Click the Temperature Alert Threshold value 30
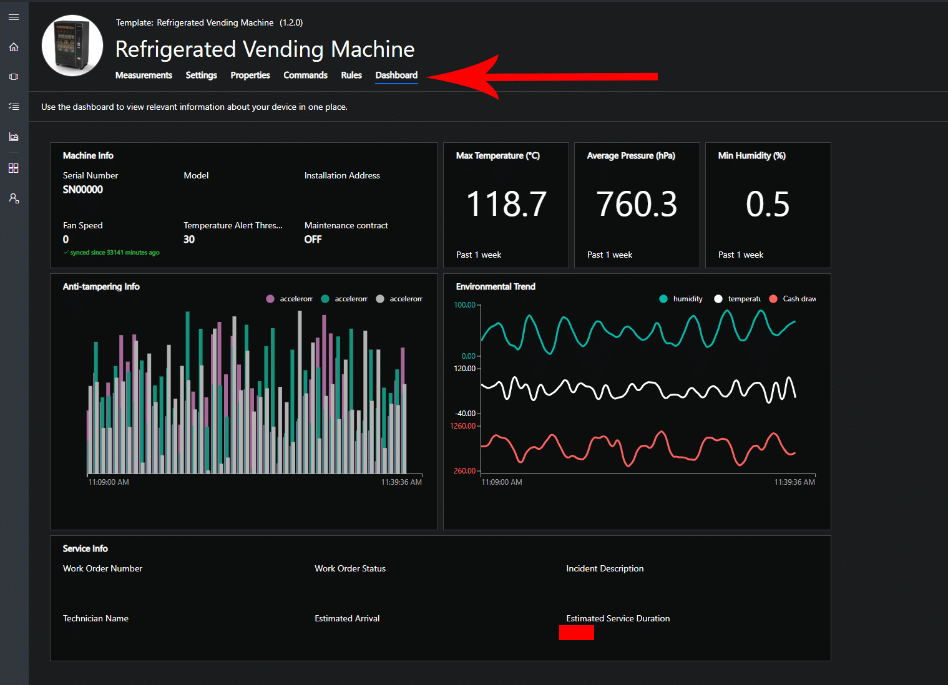Viewport: 948px width, 685px height. point(189,240)
